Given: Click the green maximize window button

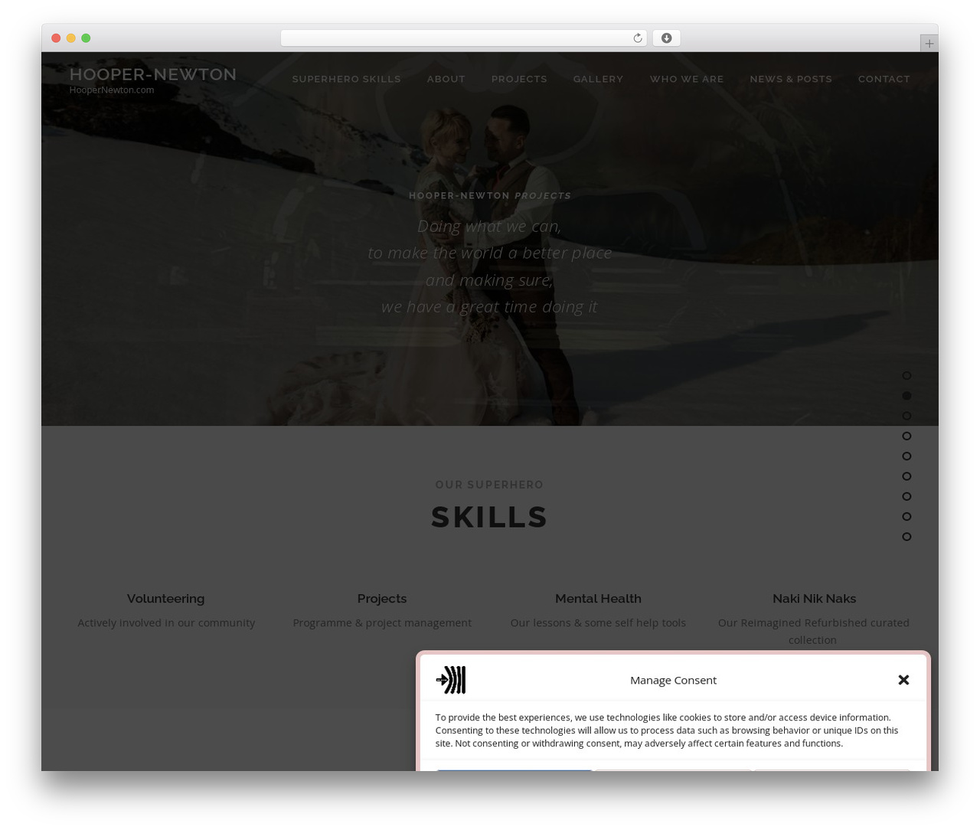Looking at the screenshot, I should point(86,38).
